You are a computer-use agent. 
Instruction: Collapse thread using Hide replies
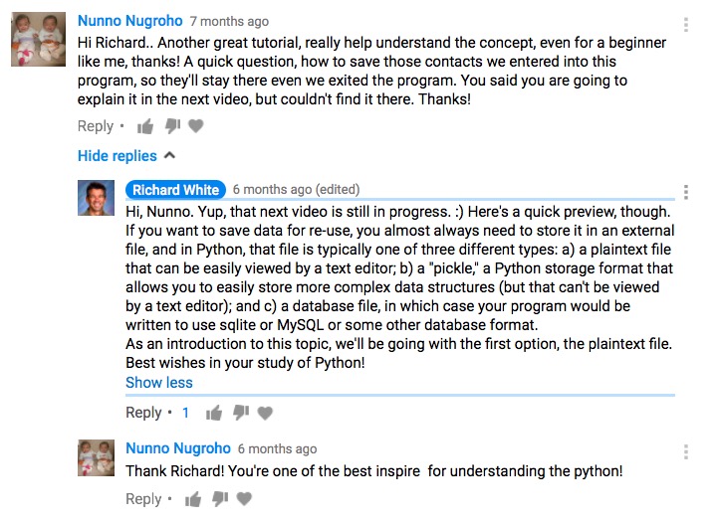coord(126,156)
